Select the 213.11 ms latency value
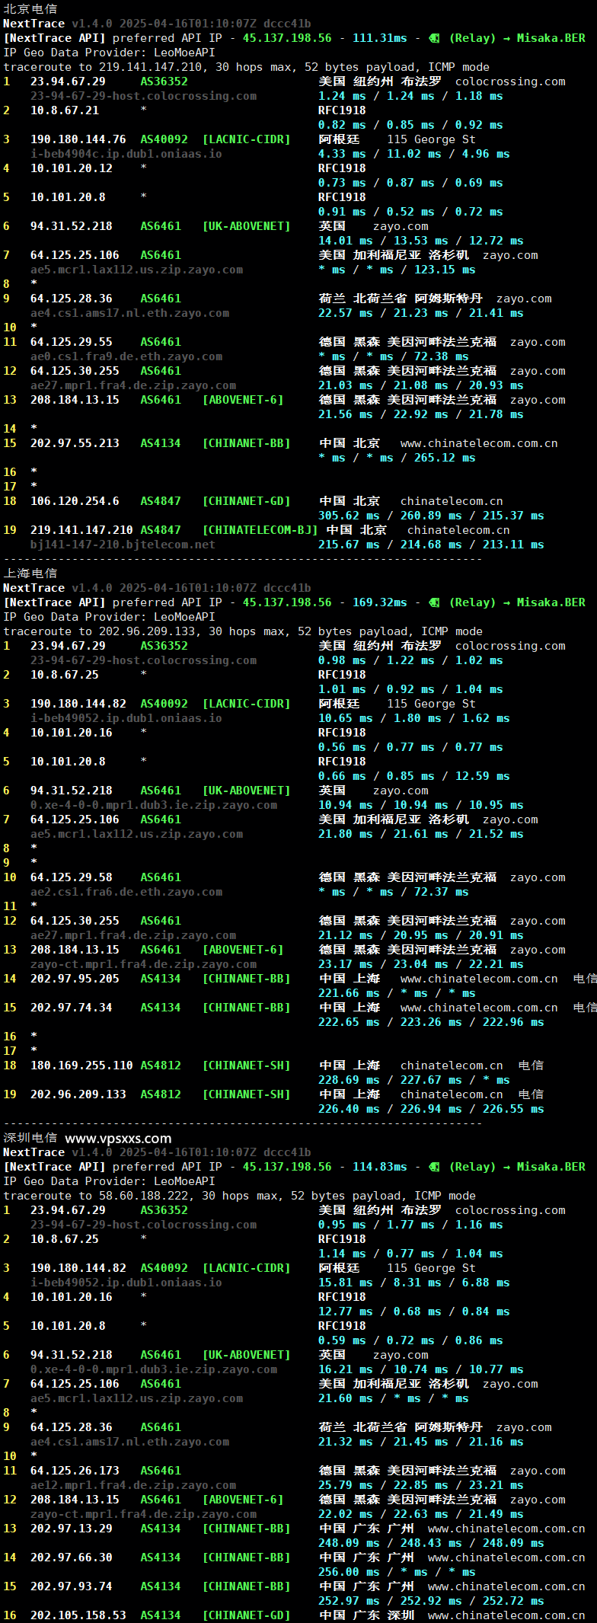 [513, 545]
